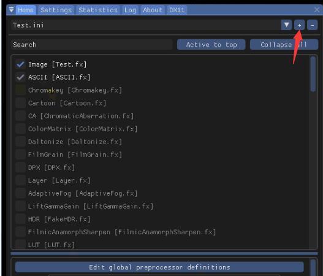The height and width of the screenshot is (276, 323).
Task: Enable the Cartoon effect checkbox
Action: click(x=20, y=103)
